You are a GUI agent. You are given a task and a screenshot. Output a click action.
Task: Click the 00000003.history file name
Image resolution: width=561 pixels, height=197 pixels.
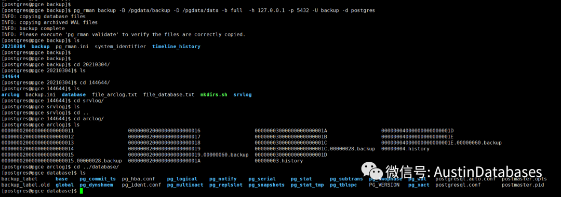(x=279, y=161)
